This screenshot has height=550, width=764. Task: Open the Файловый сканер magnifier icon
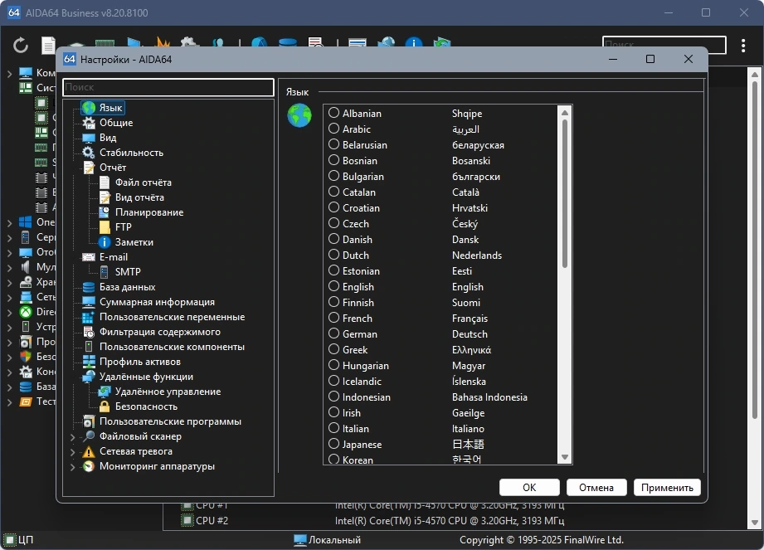[89, 436]
